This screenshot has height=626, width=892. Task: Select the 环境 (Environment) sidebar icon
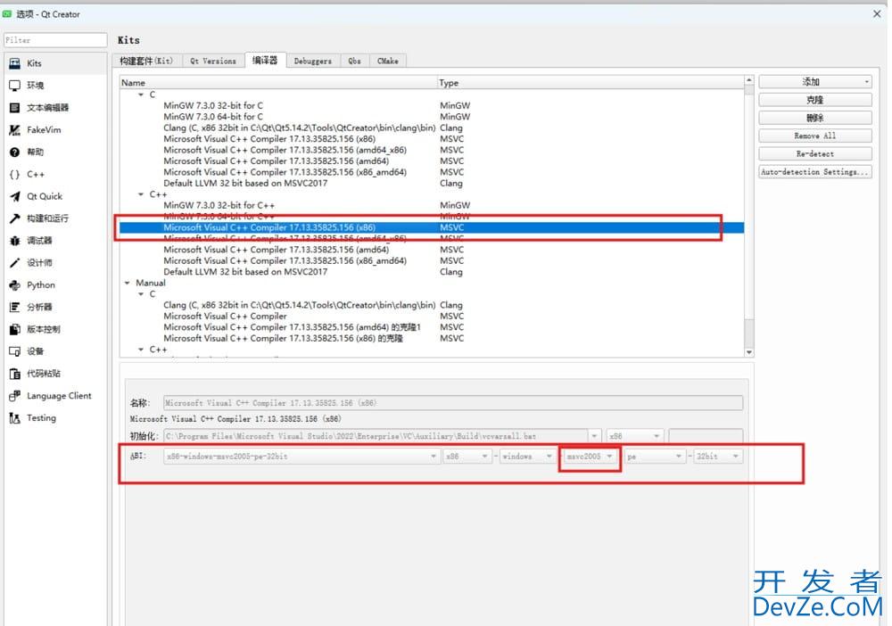[x=15, y=86]
